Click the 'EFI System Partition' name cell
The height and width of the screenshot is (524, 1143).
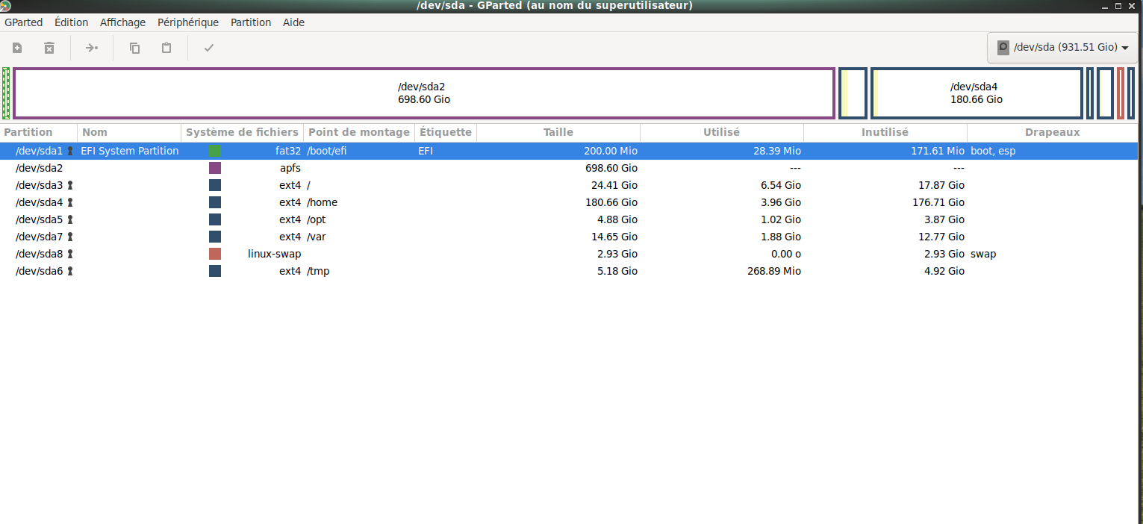pos(130,151)
